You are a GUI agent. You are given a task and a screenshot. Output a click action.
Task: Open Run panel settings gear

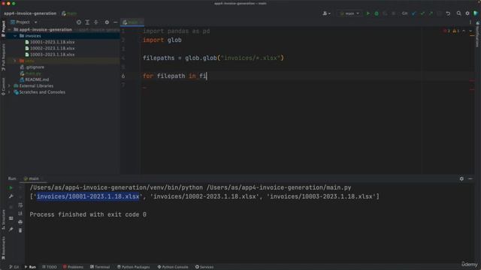point(461,178)
